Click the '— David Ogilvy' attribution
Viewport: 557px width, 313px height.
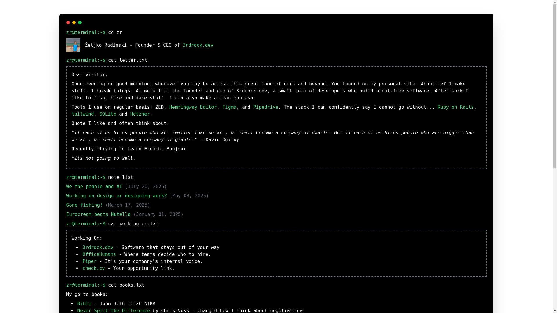[220, 140]
